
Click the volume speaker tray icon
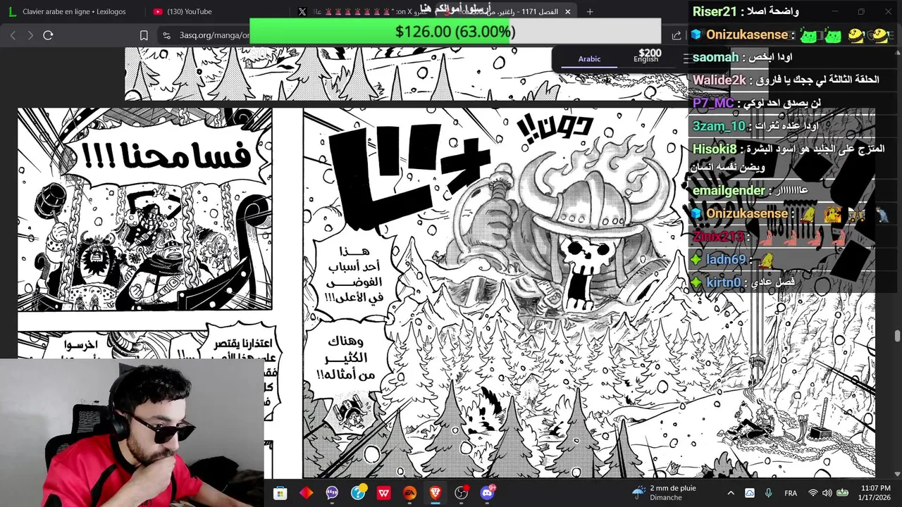coord(827,493)
